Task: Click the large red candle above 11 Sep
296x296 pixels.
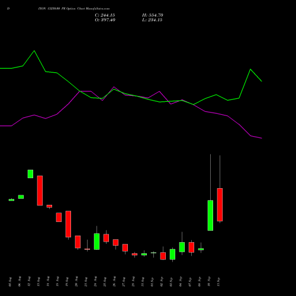Action: click(220, 205)
